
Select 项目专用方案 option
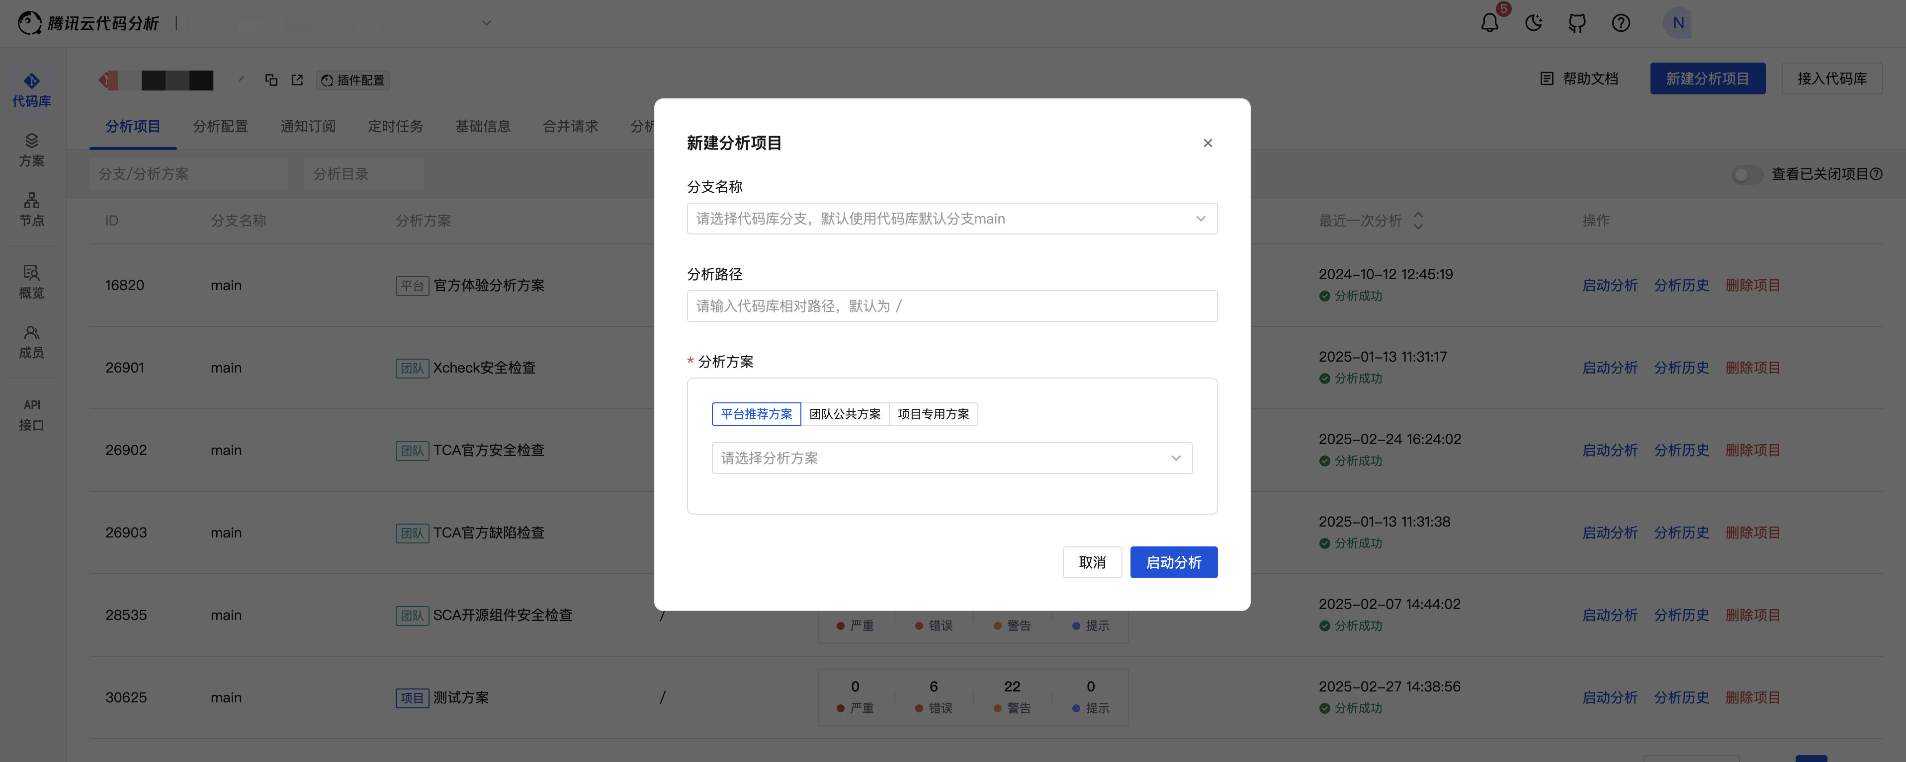tap(933, 414)
